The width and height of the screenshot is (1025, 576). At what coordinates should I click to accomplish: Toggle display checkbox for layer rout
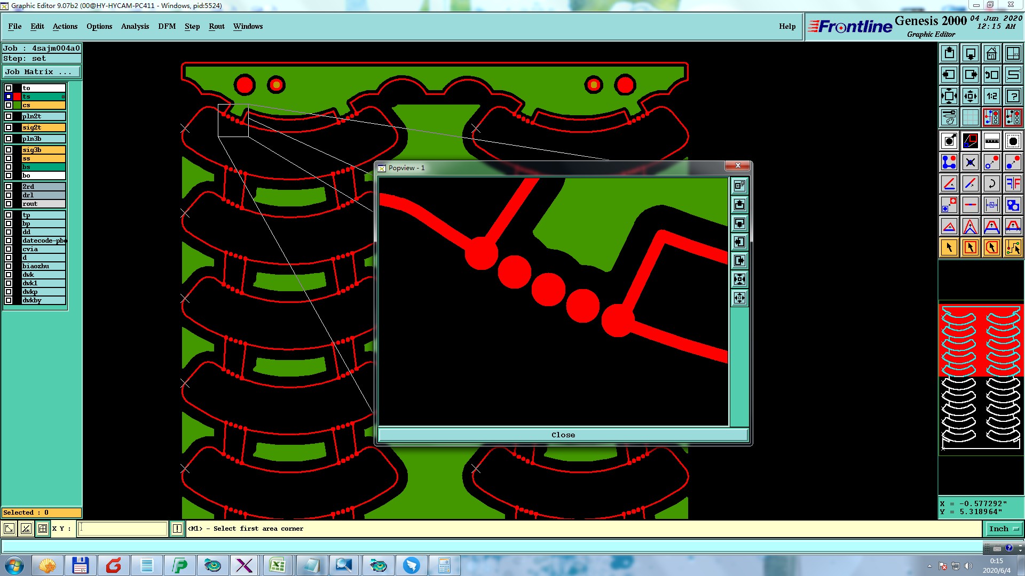pyautogui.click(x=9, y=204)
